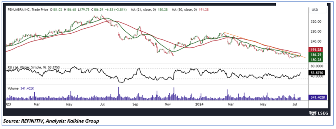Click the 40.0000 RSI axis label
Image resolution: width=336 pixels, height=129 pixels.
coord(317,77)
